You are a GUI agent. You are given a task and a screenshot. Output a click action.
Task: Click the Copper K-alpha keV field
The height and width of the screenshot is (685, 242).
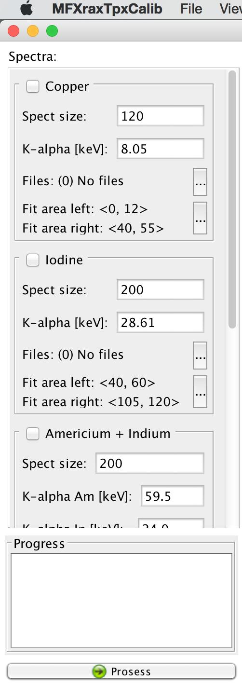(161, 149)
